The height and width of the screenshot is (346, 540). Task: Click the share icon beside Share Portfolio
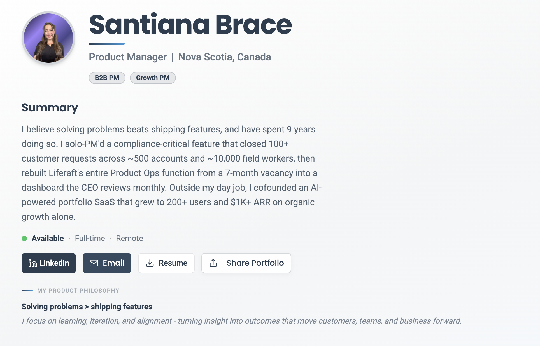pos(213,263)
